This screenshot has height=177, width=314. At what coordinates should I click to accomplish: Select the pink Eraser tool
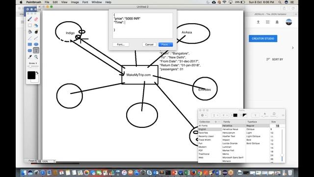pos(36,19)
